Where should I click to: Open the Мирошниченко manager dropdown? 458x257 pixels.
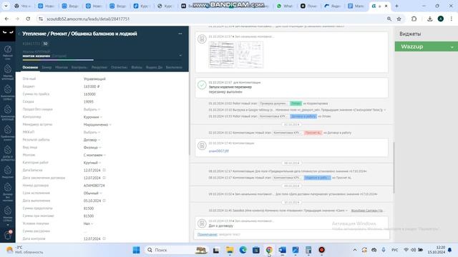(97, 125)
